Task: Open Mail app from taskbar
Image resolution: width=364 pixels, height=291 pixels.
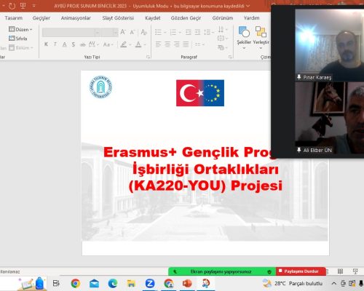Action: 94,283
